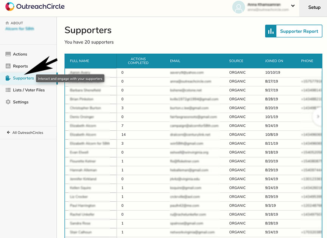Viewport: 327px width, 238px height.
Task: Click the Lists / Voter Files list icon
Action: 8,90
